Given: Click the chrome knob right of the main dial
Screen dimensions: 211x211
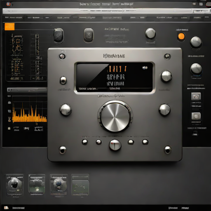Looking at the screenshot, I should coord(164,110).
